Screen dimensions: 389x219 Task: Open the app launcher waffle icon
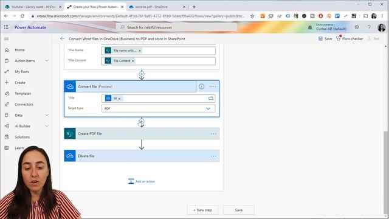[x=6, y=27]
